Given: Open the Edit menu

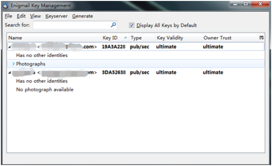Looking at the screenshot, I should coord(21,16).
